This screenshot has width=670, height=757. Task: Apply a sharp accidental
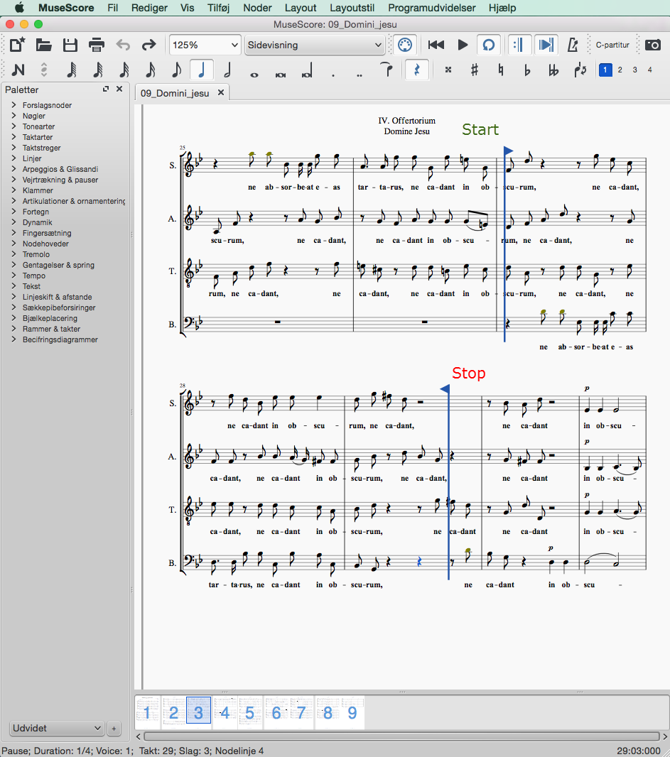coord(475,70)
